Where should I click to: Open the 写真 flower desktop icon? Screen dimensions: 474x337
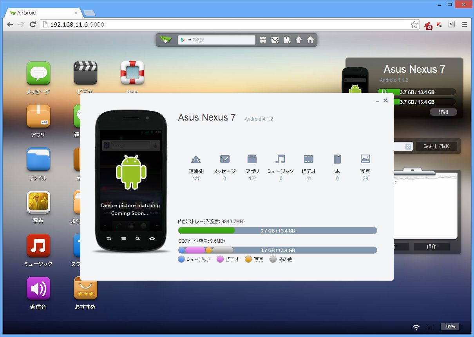click(38, 202)
